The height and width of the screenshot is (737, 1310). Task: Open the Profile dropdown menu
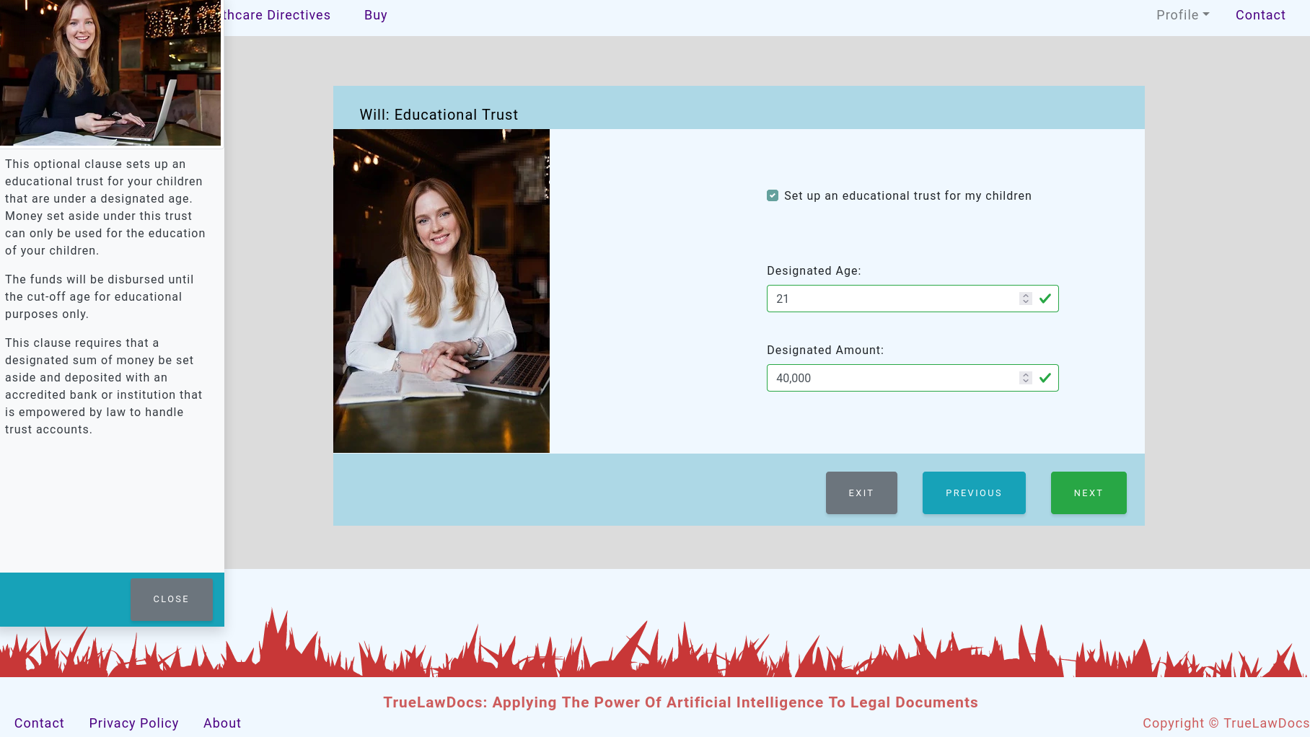[x=1183, y=15]
